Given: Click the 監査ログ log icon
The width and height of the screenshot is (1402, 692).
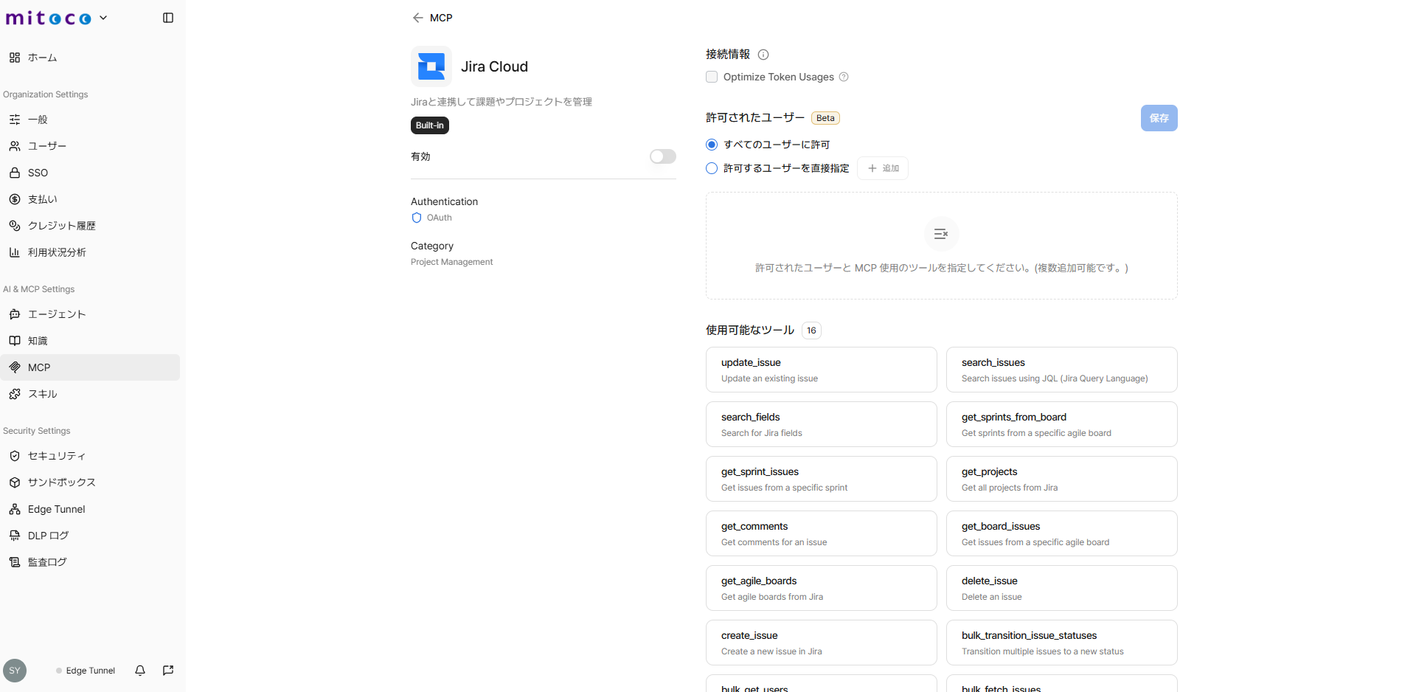Looking at the screenshot, I should click(x=15, y=562).
